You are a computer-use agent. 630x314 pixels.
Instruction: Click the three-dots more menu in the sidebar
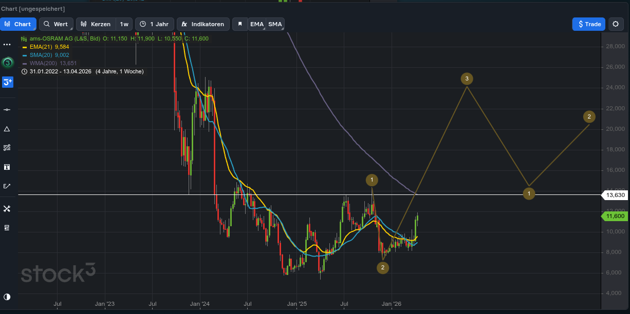point(7,45)
